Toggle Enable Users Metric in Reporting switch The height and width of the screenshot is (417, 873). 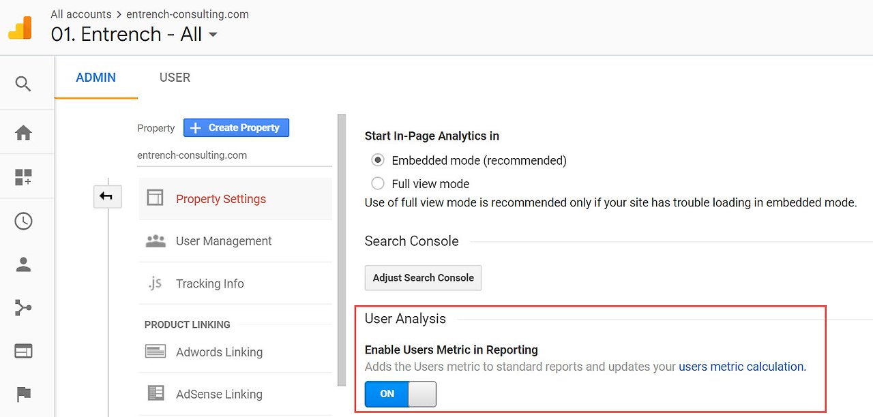(x=400, y=394)
